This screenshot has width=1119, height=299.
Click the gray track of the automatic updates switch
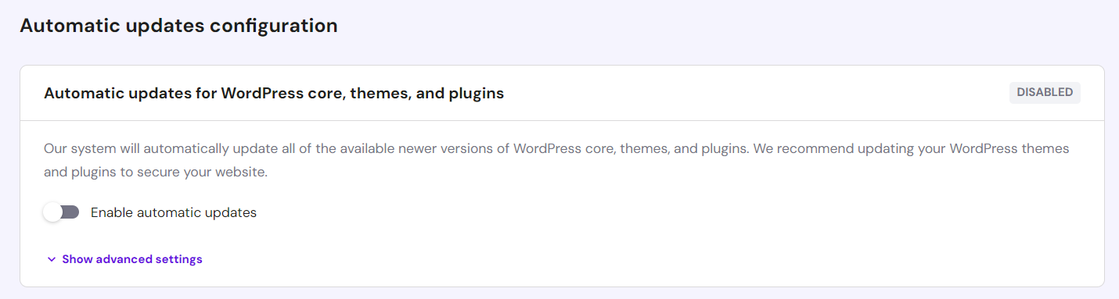click(x=70, y=212)
